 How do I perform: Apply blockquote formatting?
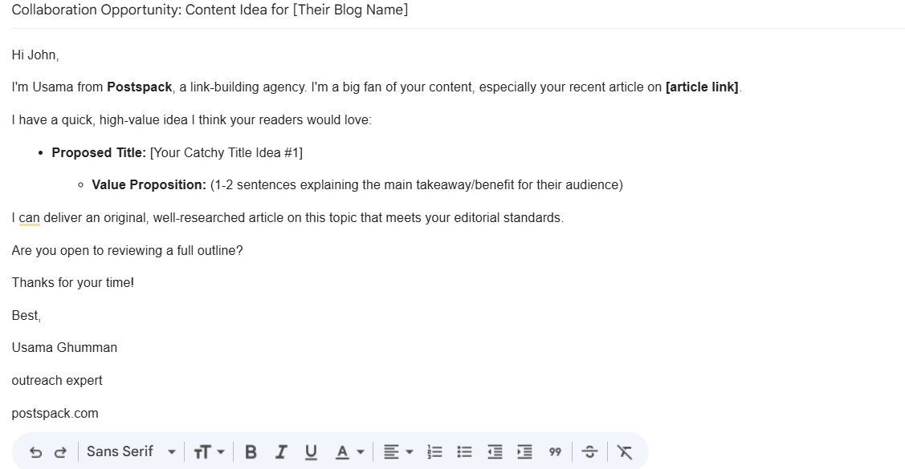pyautogui.click(x=555, y=452)
